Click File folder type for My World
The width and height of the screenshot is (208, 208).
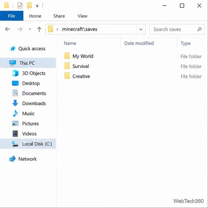coord(191,57)
